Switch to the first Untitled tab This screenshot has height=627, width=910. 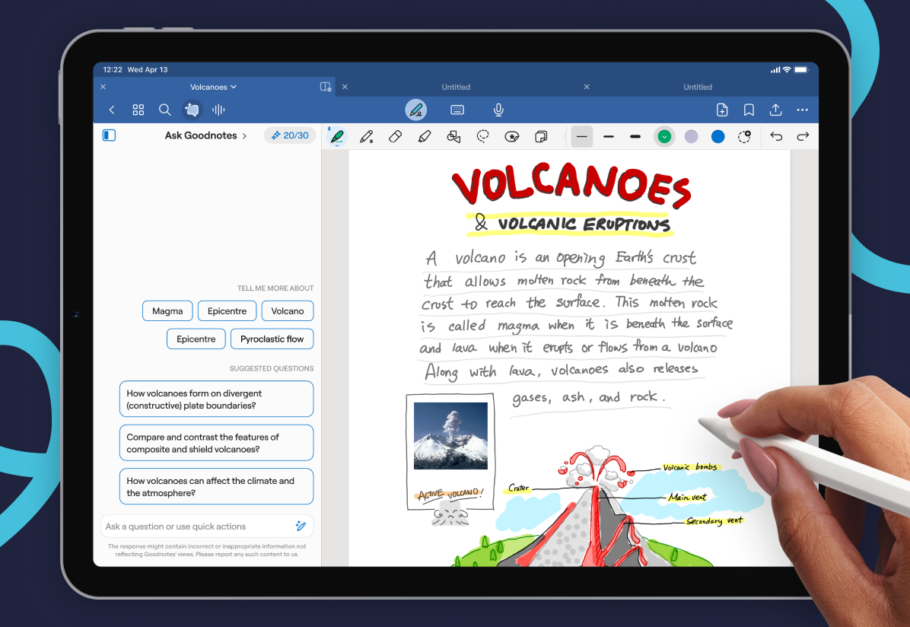[x=456, y=88]
